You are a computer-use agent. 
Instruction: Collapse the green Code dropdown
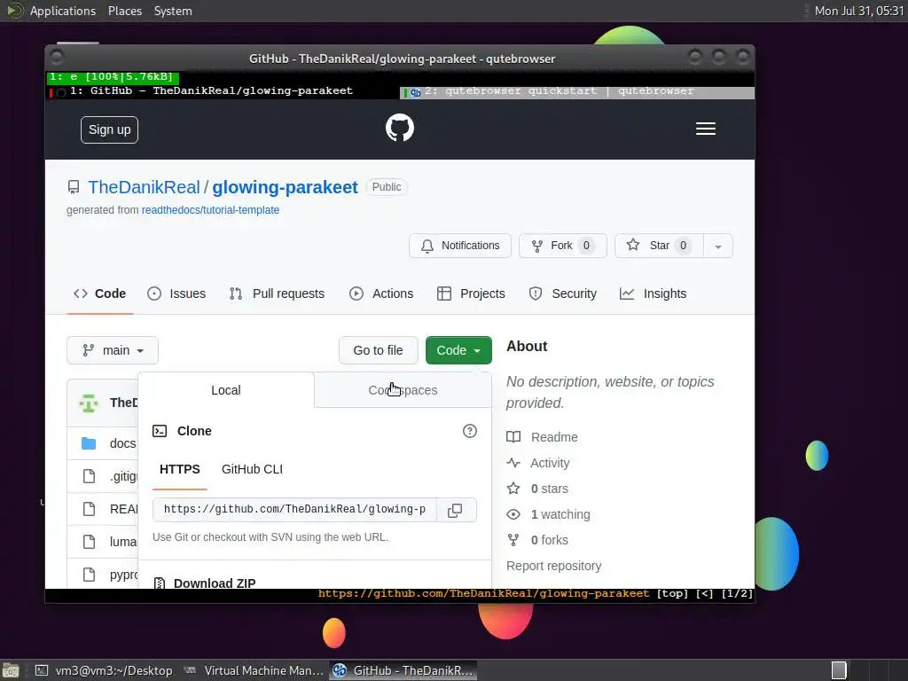[458, 350]
